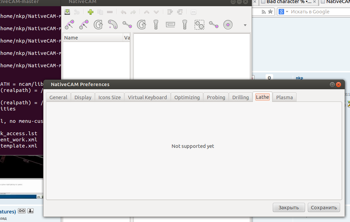Select the dashed-box group tool icon

tap(199, 25)
